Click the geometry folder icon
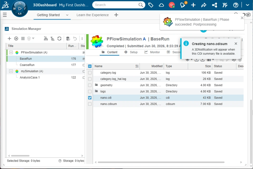 pos(96,85)
